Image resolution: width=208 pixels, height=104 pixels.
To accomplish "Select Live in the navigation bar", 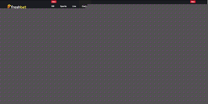I will pyautogui.click(x=74, y=6).
